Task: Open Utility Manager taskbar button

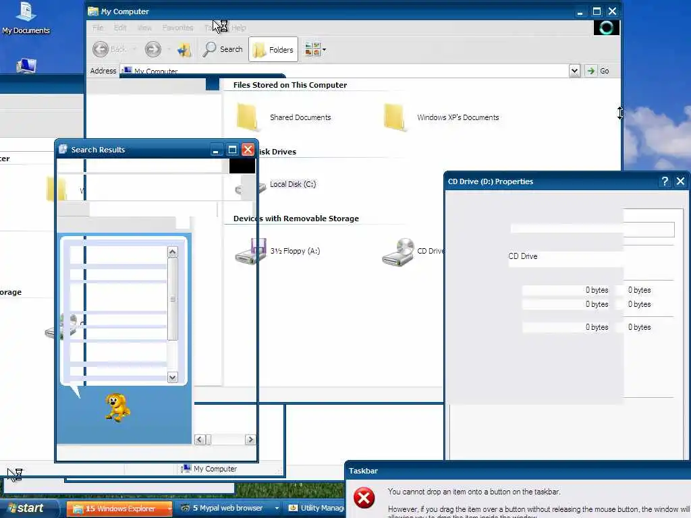Action: click(316, 508)
